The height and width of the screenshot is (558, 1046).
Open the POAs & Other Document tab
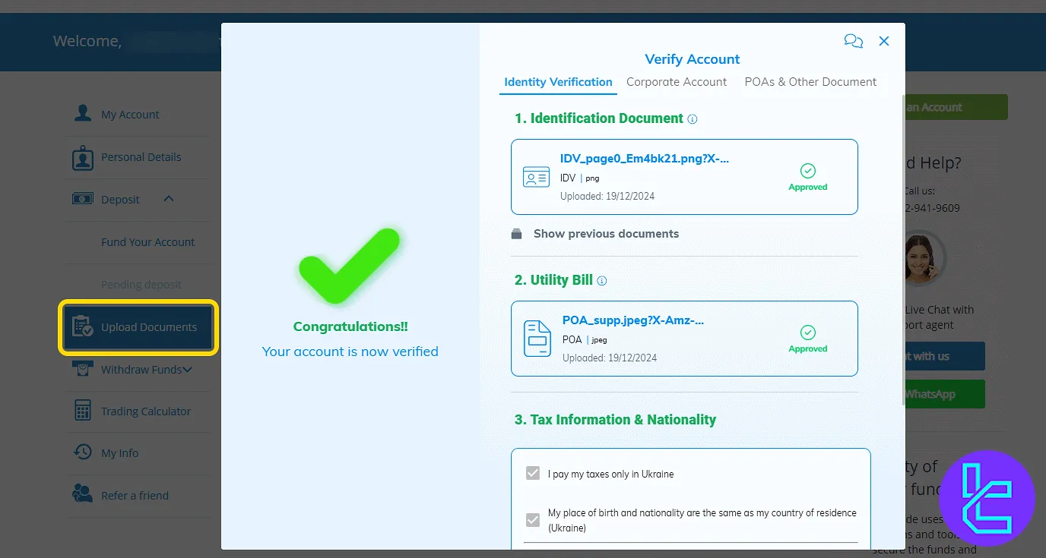point(810,82)
